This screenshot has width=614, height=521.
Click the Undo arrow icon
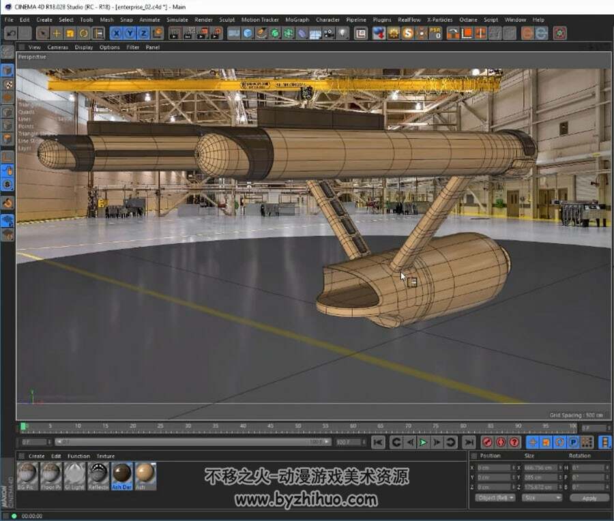point(11,33)
